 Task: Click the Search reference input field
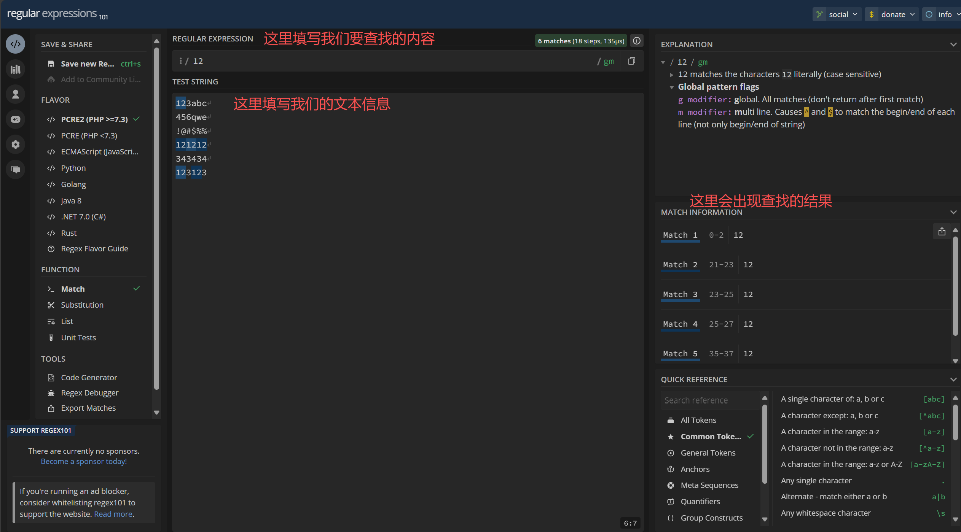coord(709,400)
